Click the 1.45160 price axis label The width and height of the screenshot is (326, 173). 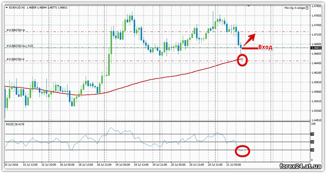pos(317,111)
